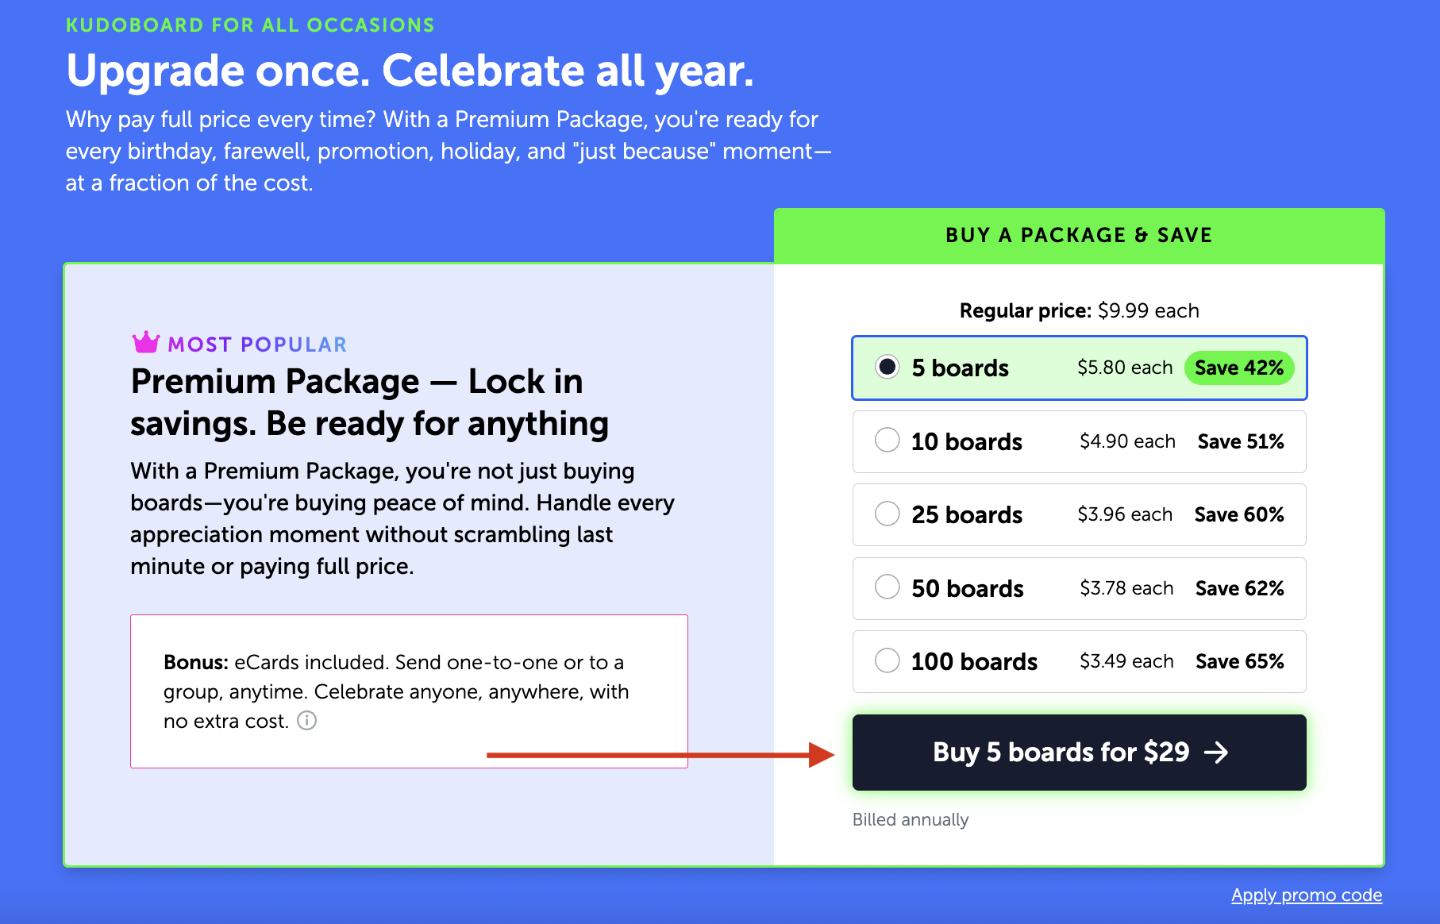
Task: Click the pink crown Most Popular icon
Action: click(146, 342)
